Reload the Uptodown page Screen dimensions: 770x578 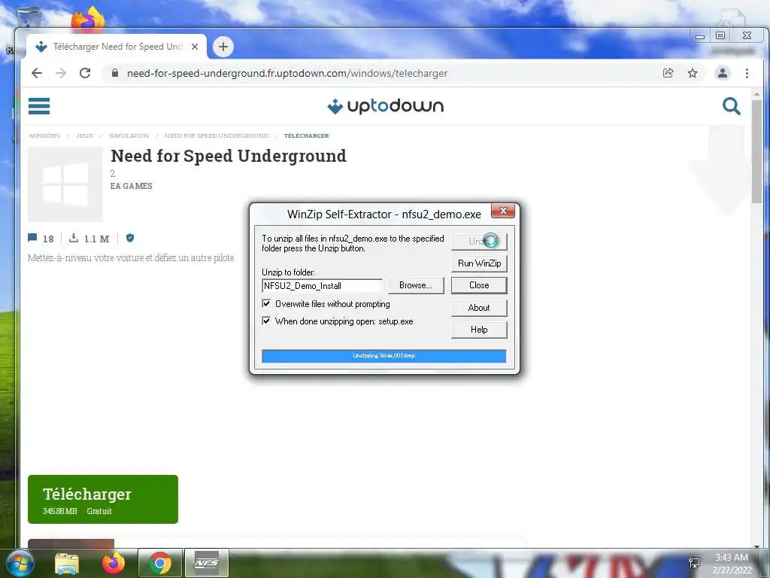(x=85, y=73)
